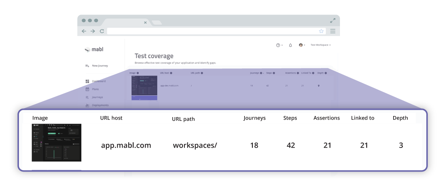Open the help question-mark menu
This screenshot has width=446, height=192.
click(279, 45)
